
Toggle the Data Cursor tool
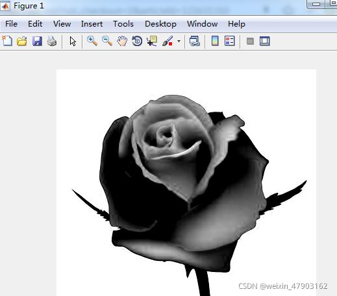point(152,41)
